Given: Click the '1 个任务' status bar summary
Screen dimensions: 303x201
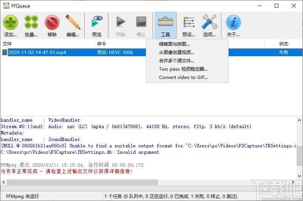Looking at the screenshot, I should (x=171, y=196).
